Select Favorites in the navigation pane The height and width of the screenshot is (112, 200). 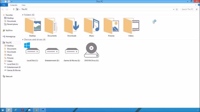(9, 15)
